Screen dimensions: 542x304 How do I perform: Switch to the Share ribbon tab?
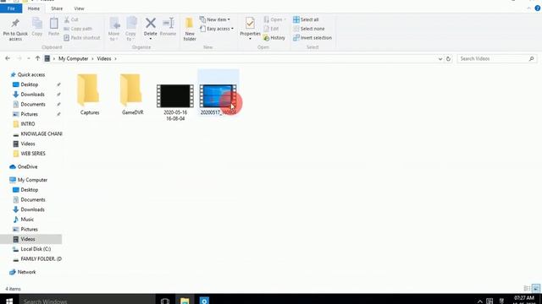click(x=57, y=8)
